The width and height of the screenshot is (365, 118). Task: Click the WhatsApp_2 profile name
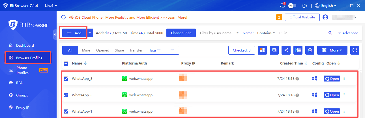[82, 95]
